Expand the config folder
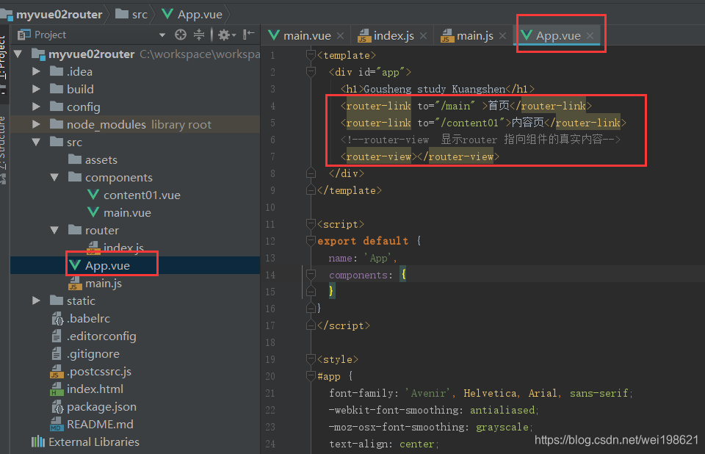705x454 pixels. 37,107
